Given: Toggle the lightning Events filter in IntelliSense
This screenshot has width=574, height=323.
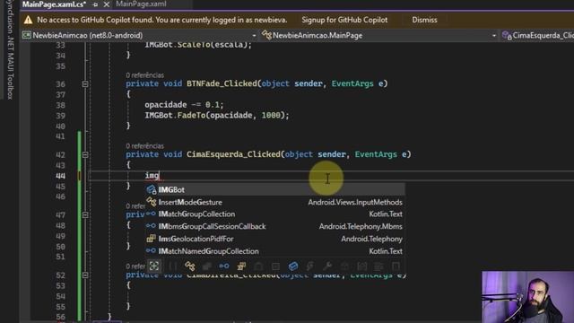Looking at the screenshot, I should [310, 266].
